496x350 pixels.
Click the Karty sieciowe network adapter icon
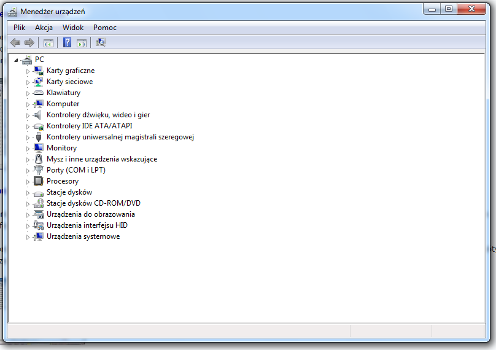pyautogui.click(x=39, y=82)
